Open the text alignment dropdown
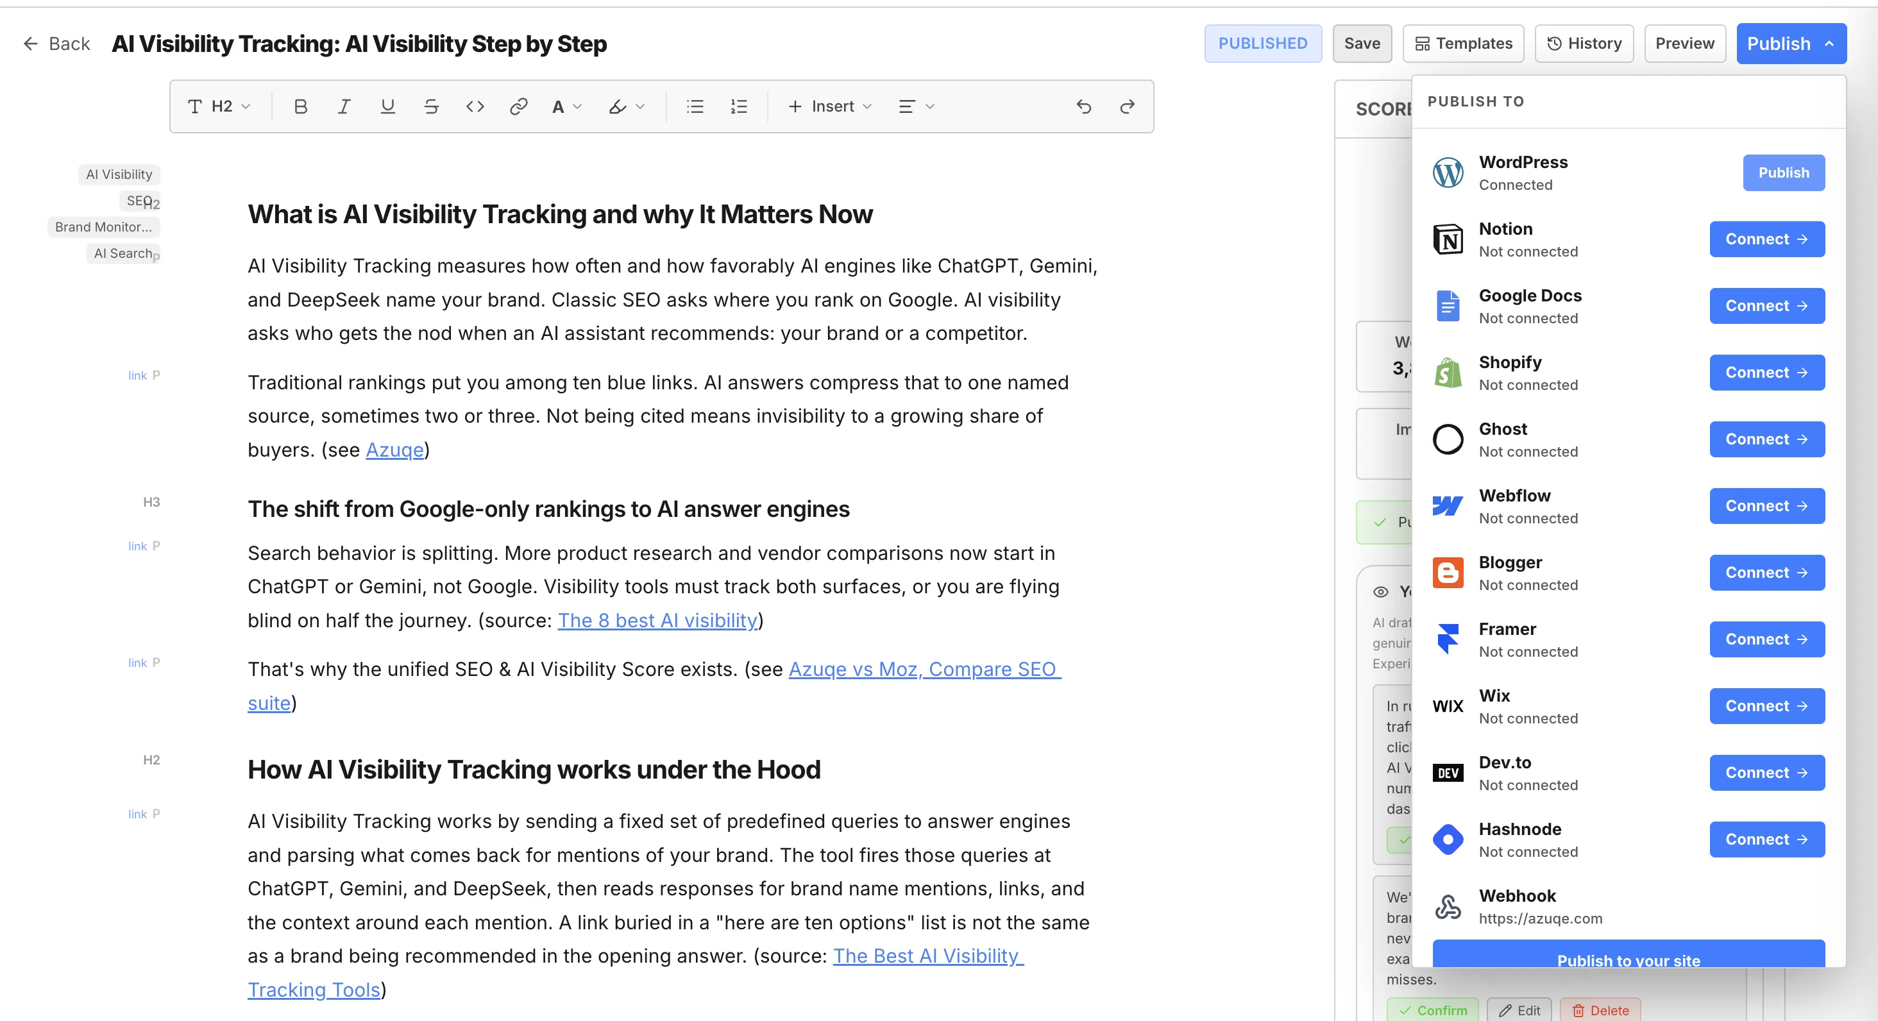The image size is (1878, 1021). coord(917,106)
